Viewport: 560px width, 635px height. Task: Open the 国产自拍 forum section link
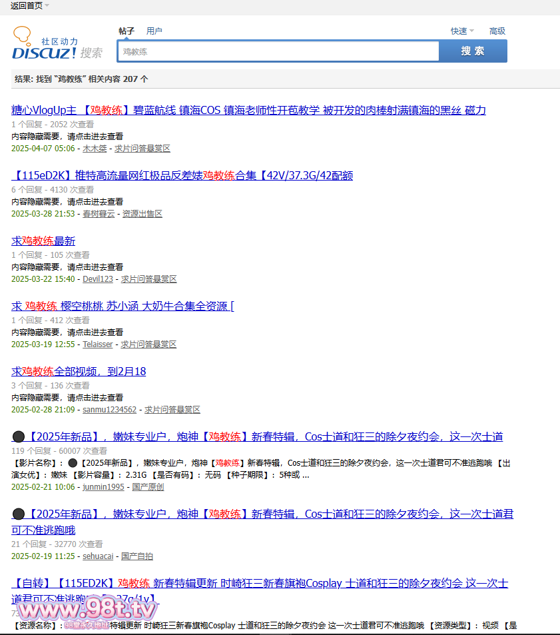(x=137, y=556)
